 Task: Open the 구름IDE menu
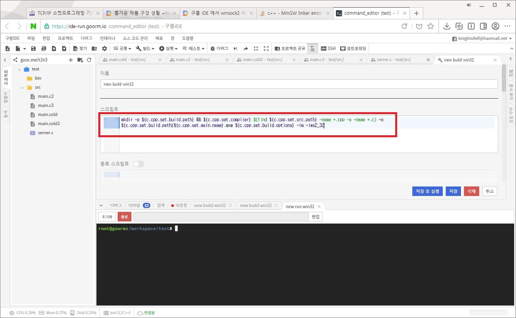tap(12, 38)
